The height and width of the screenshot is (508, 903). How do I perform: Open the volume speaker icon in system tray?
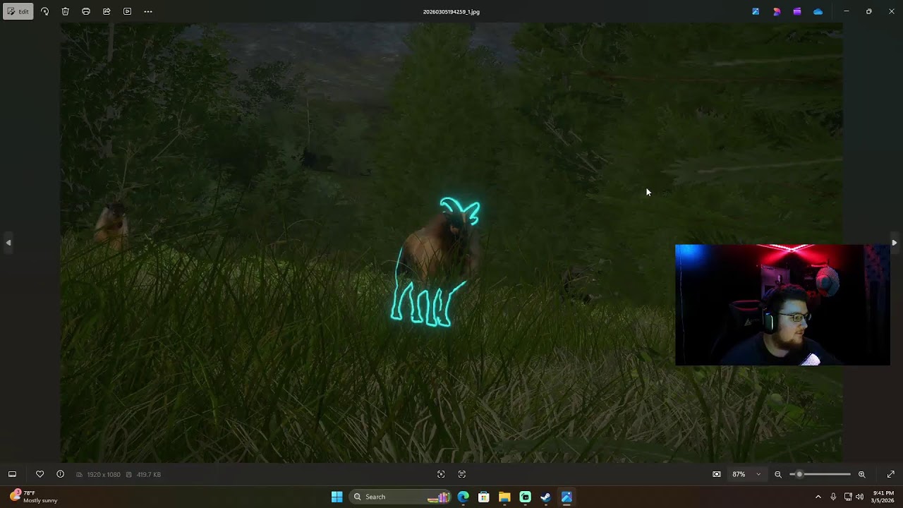click(x=859, y=497)
